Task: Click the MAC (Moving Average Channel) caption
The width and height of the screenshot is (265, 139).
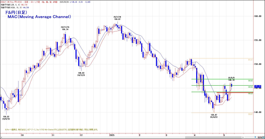Action: (x=39, y=17)
